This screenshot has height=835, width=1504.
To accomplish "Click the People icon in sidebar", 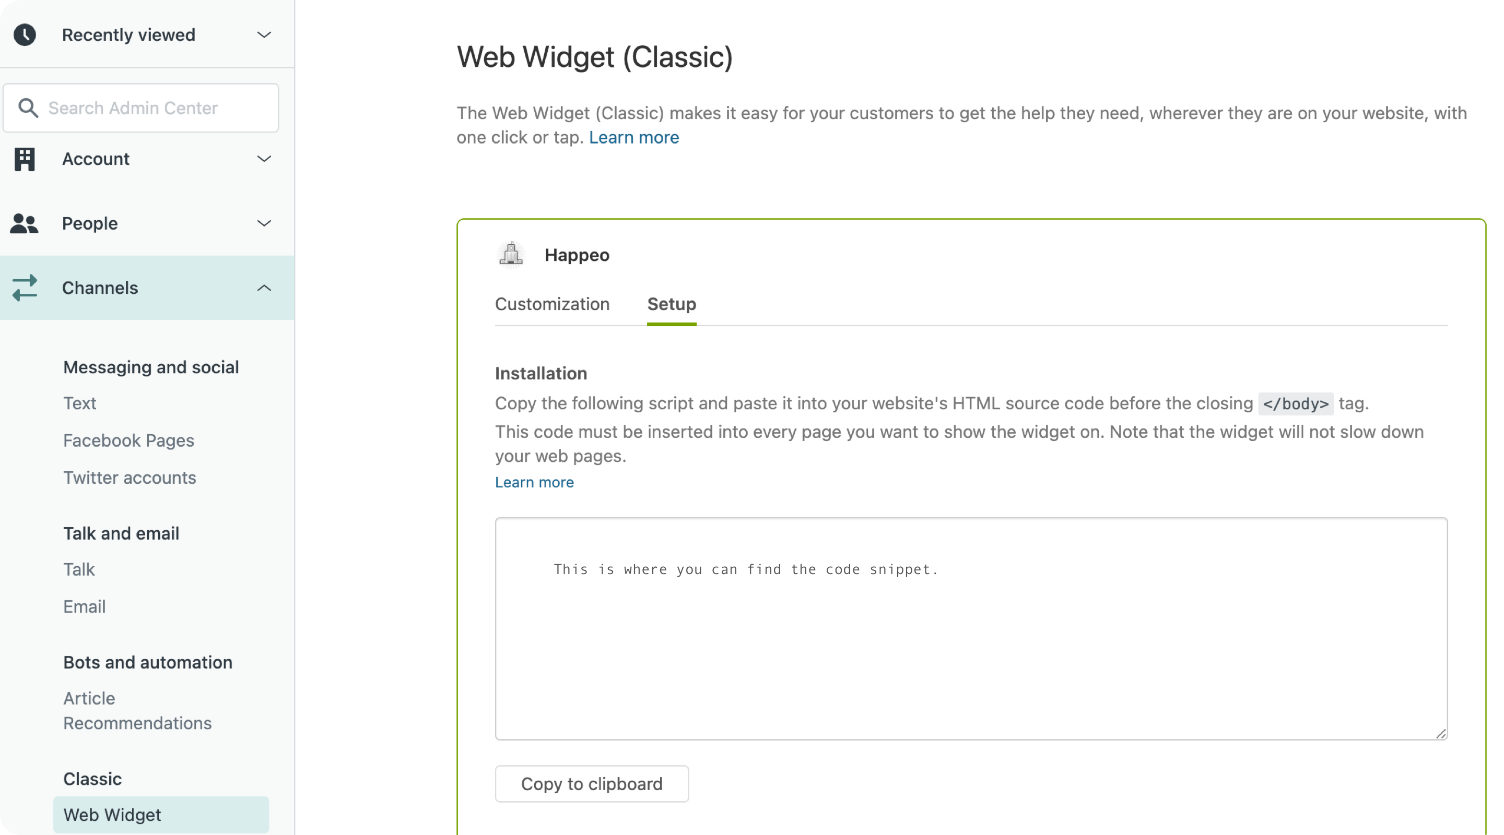I will click(24, 223).
